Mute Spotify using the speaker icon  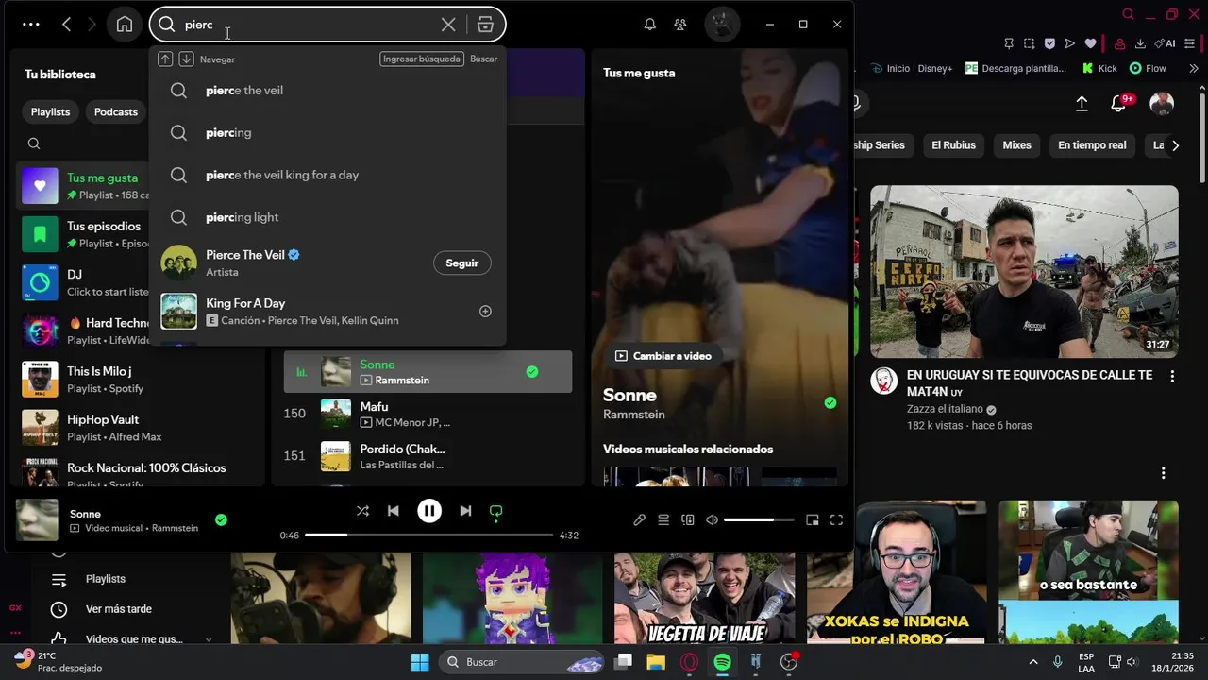pyautogui.click(x=712, y=519)
